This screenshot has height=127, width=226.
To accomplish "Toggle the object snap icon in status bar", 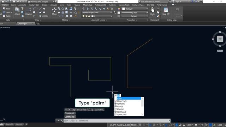I will pos(170,125).
